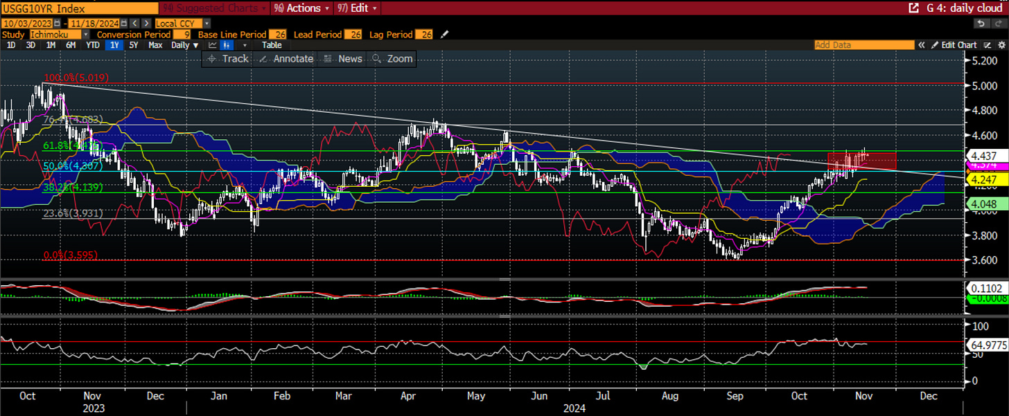Select the YTD time range
Image resolution: width=1009 pixels, height=416 pixels.
pos(93,45)
